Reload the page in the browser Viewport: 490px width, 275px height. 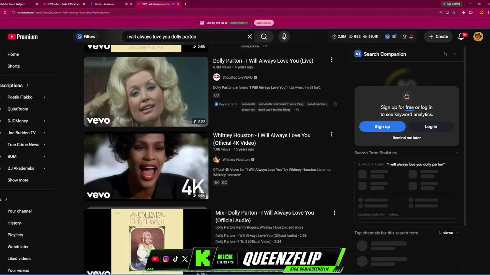(x=5, y=13)
